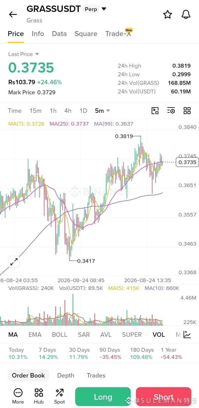Open the More menu icon
The image size is (199, 408).
[x=18, y=396]
